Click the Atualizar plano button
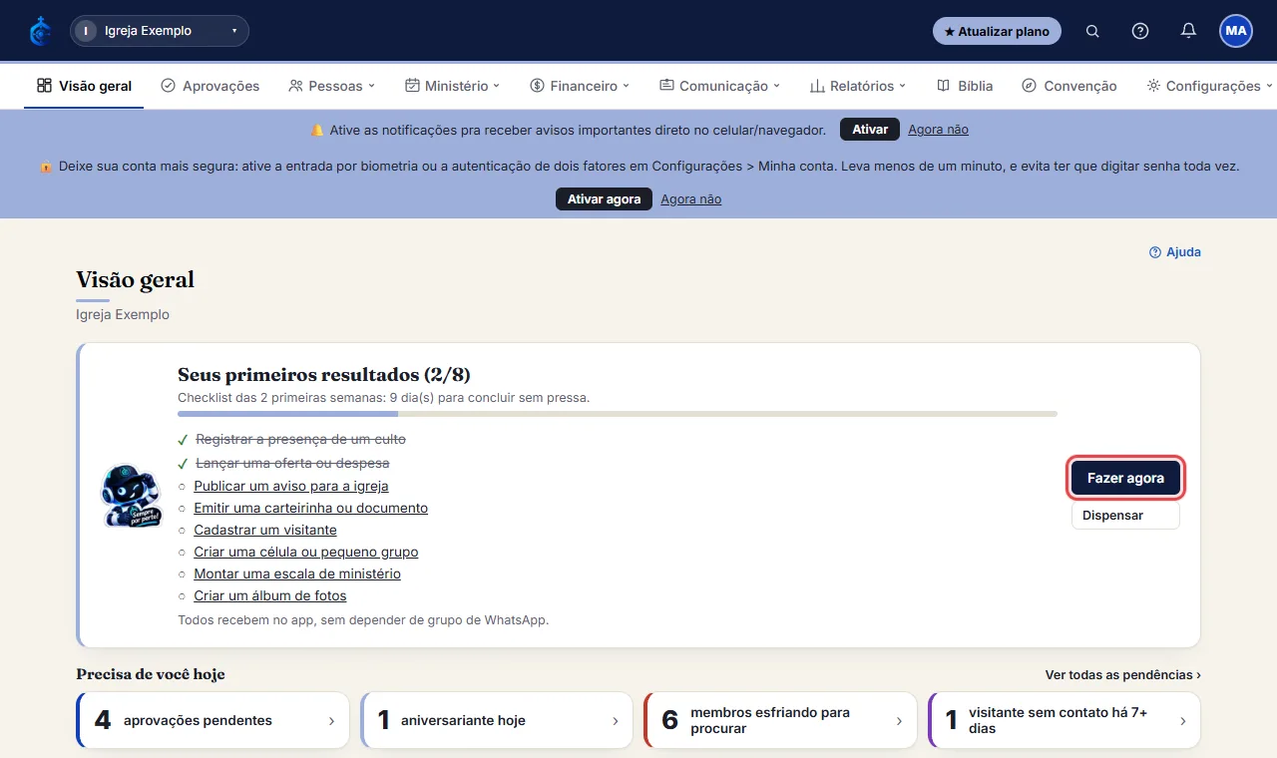The image size is (1277, 758). coord(997,31)
